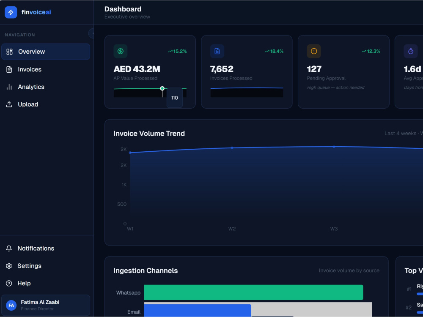Click the W1 data point on the trend chart

pos(130,153)
